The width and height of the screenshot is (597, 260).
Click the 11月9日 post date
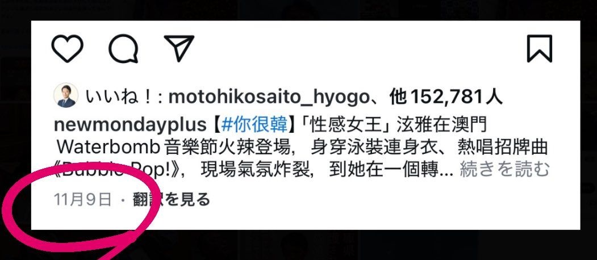pyautogui.click(x=83, y=199)
